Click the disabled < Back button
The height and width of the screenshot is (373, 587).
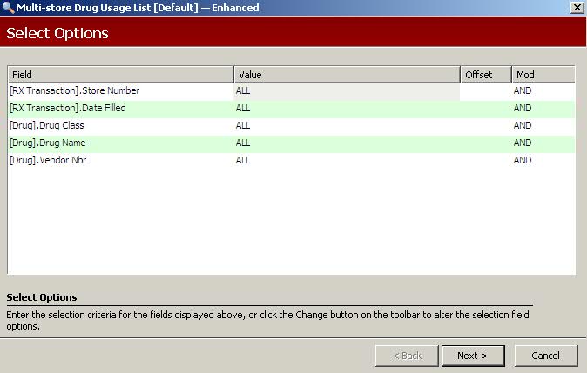click(407, 356)
